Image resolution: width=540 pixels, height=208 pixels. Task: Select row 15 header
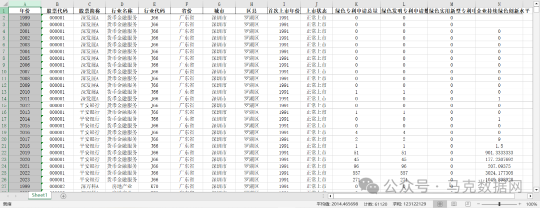pyautogui.click(x=4, y=105)
